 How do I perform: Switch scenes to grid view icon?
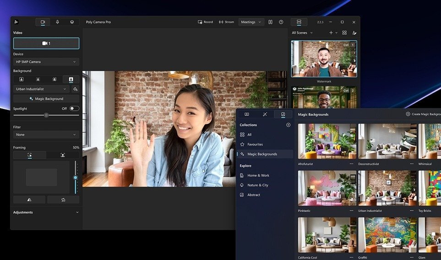[344, 33]
